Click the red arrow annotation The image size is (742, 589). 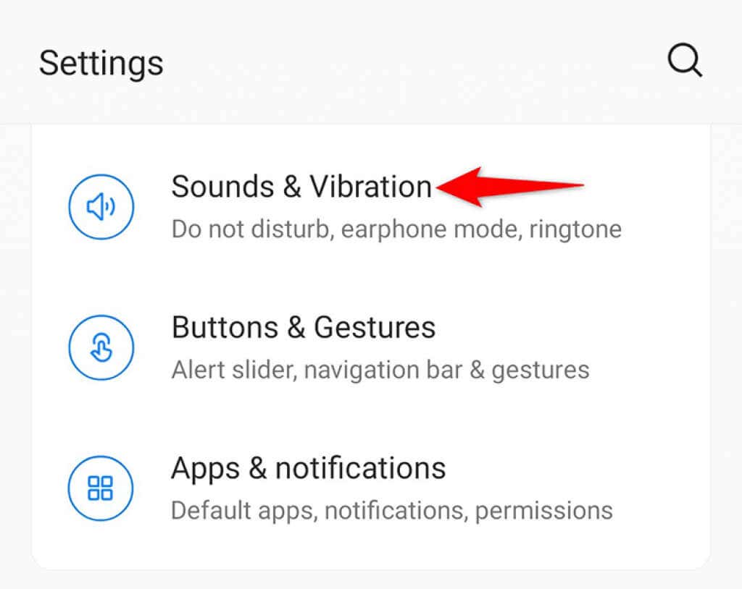pyautogui.click(x=509, y=187)
